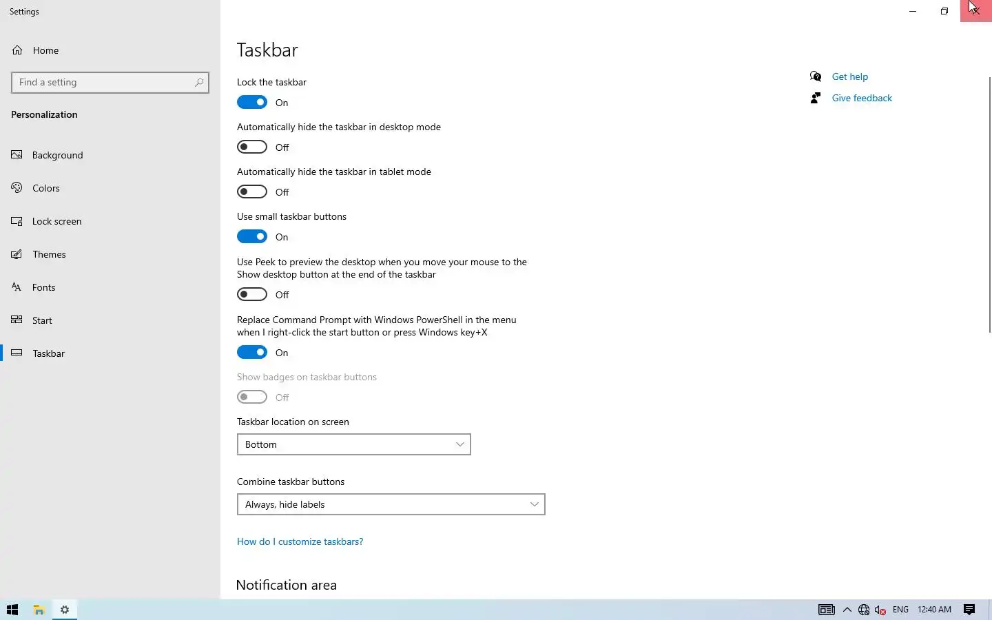Viewport: 992px width, 620px height.
Task: Open the Start settings page
Action: tap(110, 320)
